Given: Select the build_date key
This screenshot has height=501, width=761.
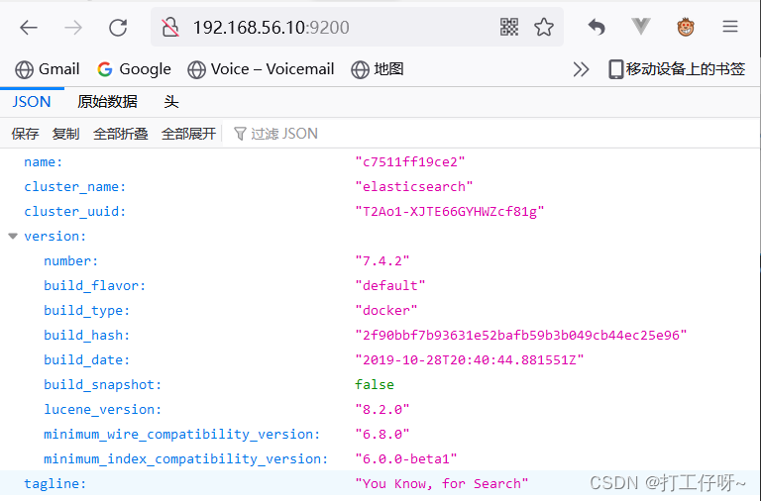Looking at the screenshot, I should click(x=87, y=359).
